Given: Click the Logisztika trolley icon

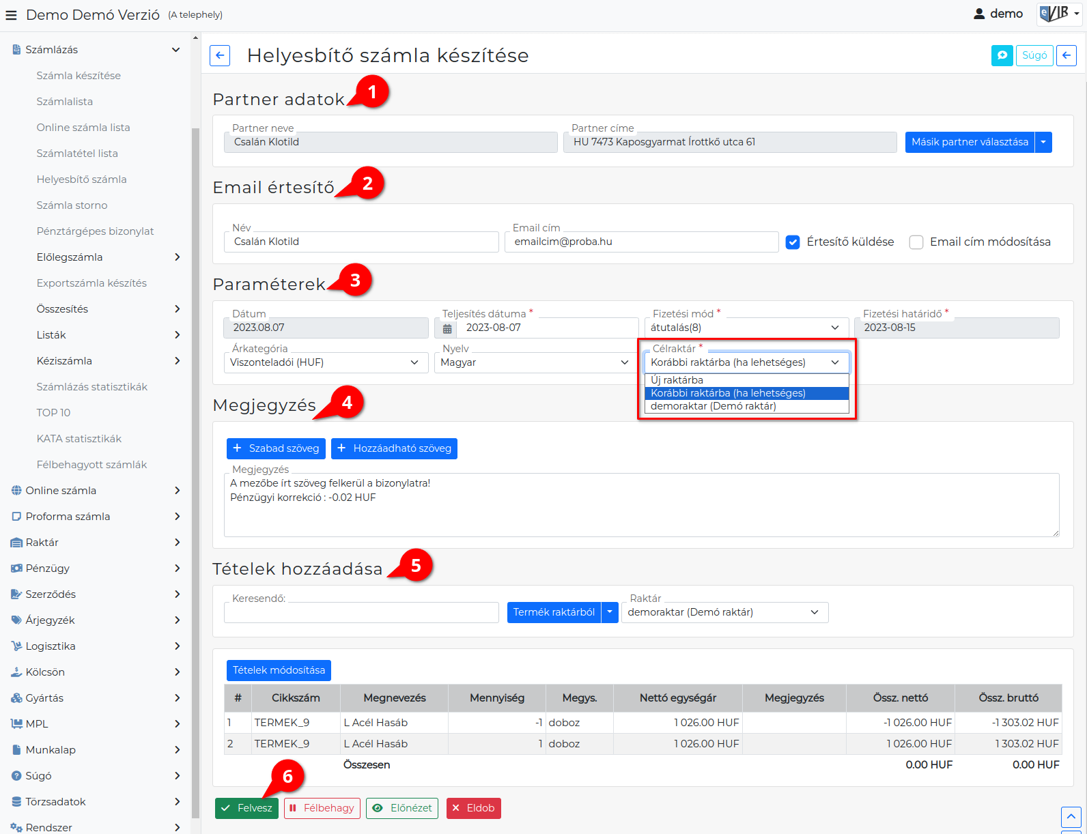Looking at the screenshot, I should pos(16,646).
